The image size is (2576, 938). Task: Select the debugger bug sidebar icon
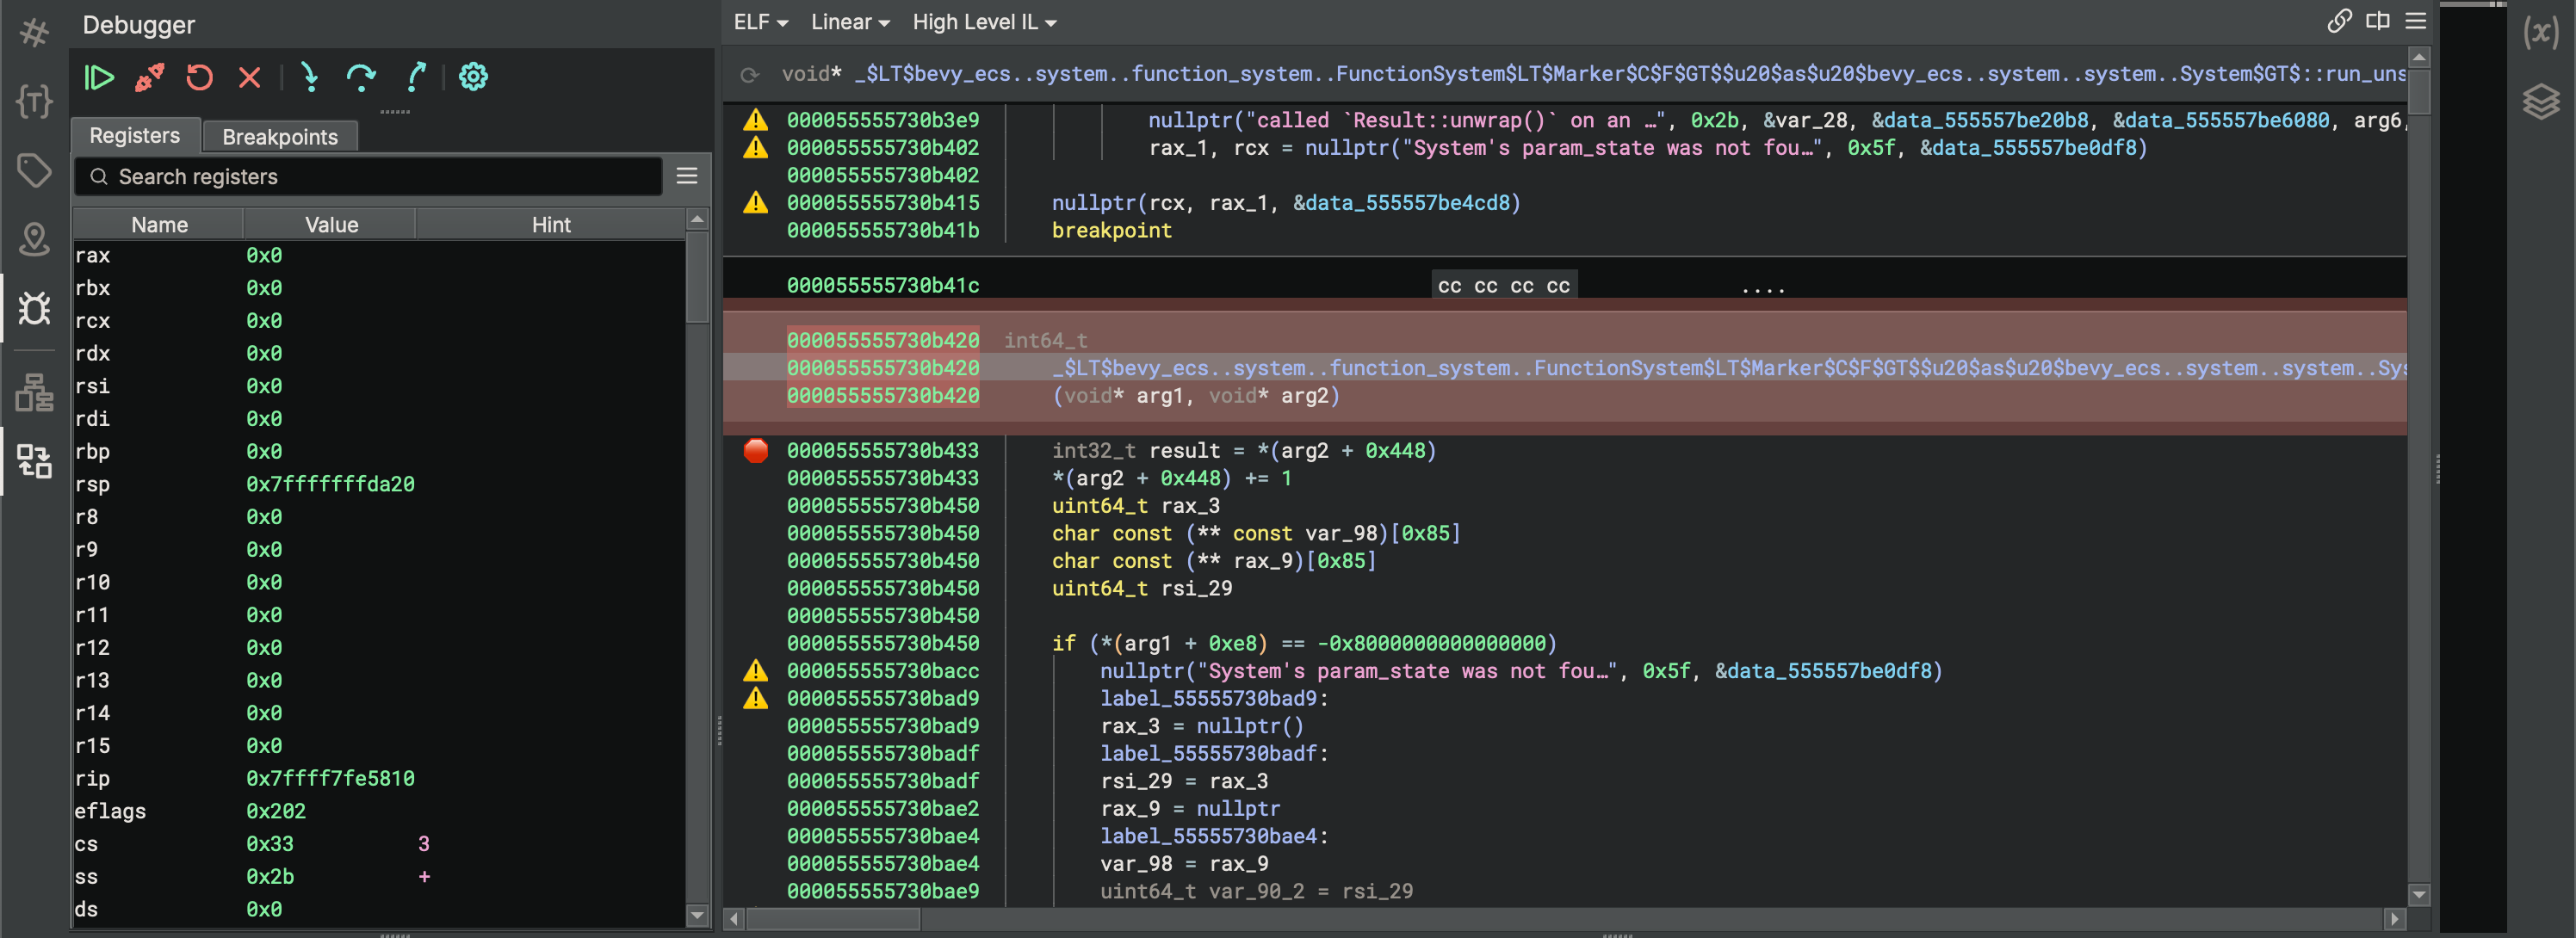click(34, 307)
